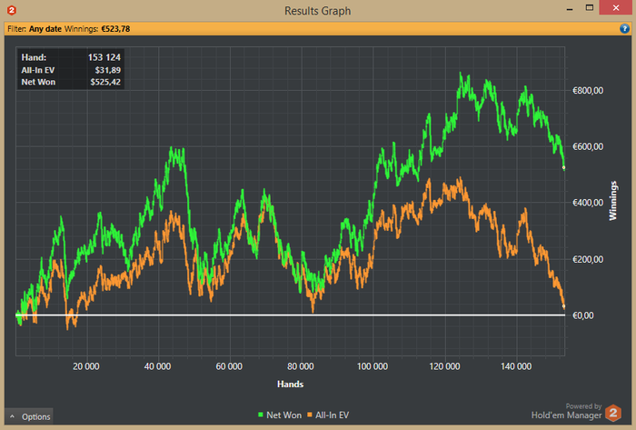
Task: Click the 20 000 hands axis label
Action: click(86, 366)
